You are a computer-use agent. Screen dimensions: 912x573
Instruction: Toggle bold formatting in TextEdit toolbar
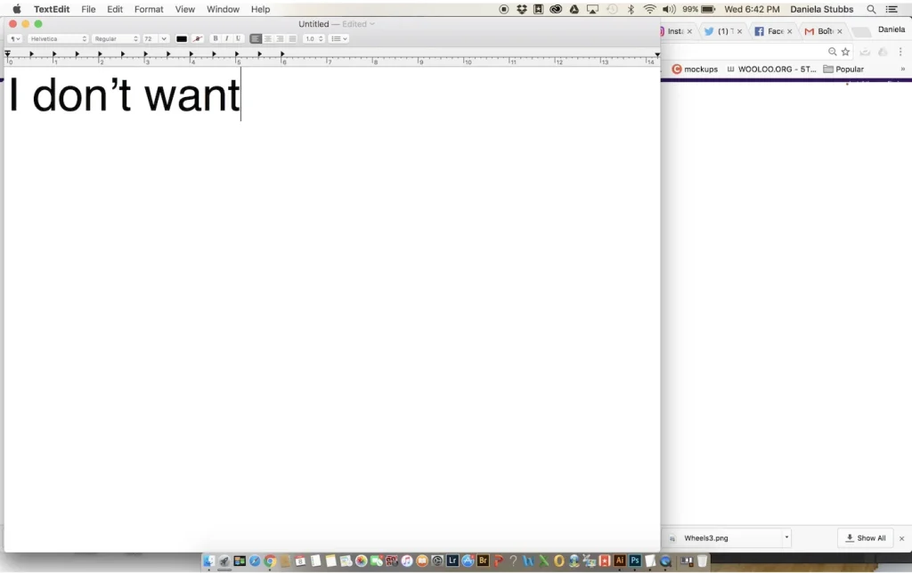[216, 39]
